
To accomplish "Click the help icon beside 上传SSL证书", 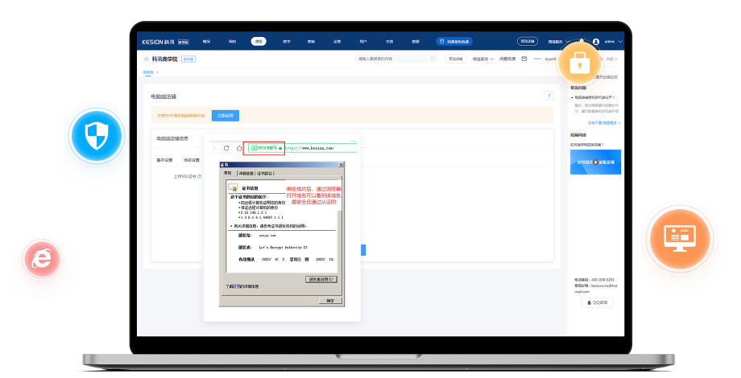I will (x=200, y=176).
